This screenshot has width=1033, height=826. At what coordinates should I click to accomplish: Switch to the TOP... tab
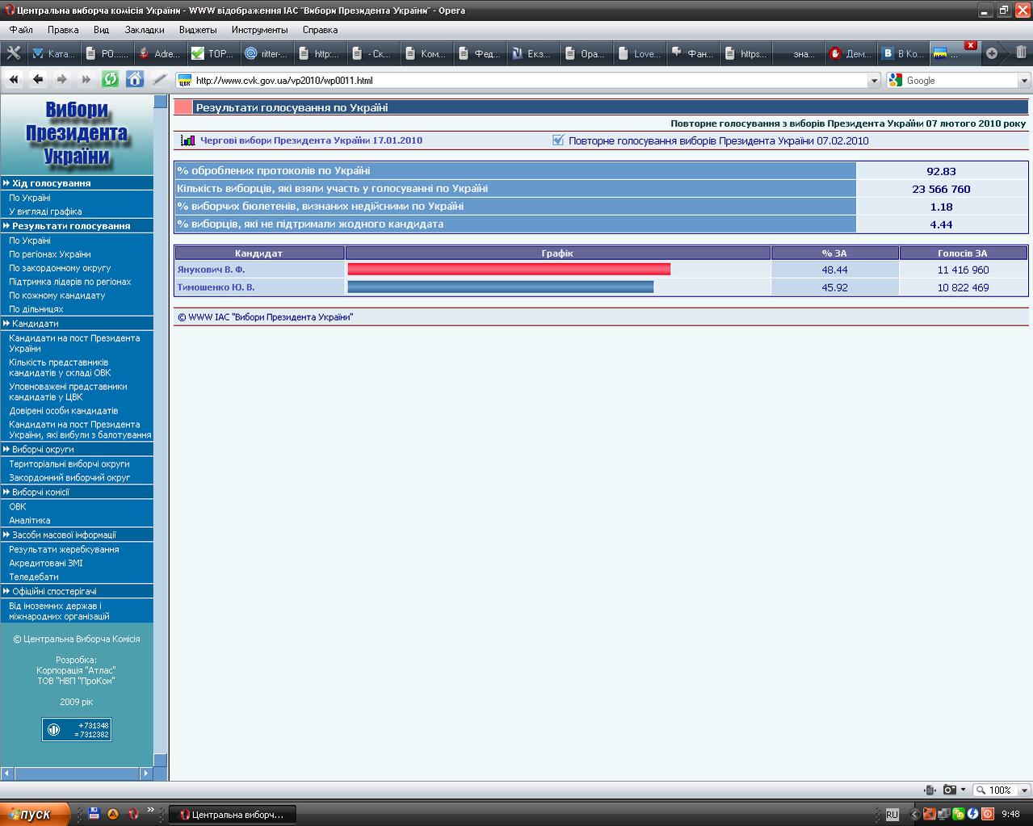212,54
